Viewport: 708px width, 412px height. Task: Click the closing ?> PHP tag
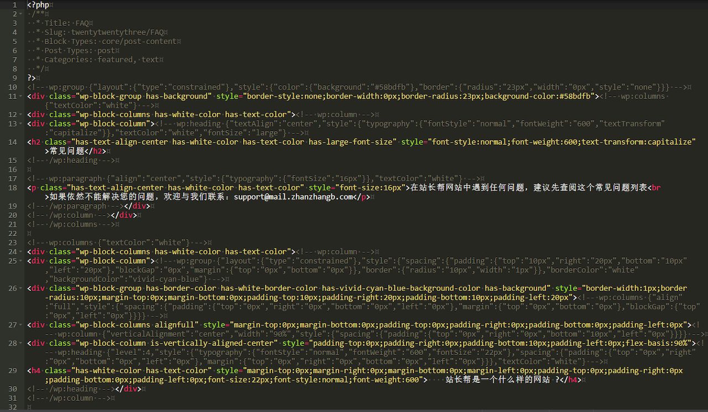tap(32, 78)
